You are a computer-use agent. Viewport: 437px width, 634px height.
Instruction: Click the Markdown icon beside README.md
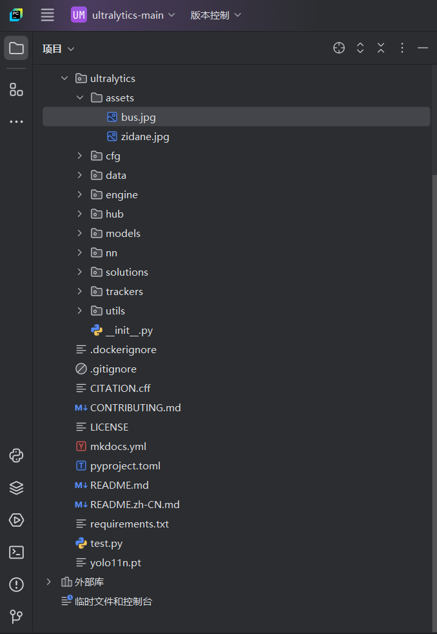pos(81,486)
